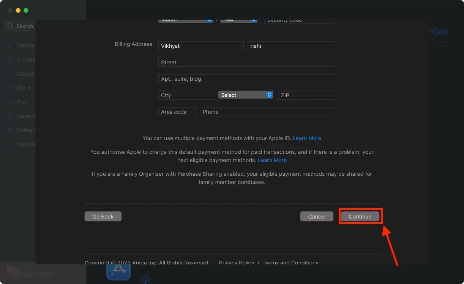464x284 pixels.
Task: Click the Search magnifier icon
Action: pyautogui.click(x=10, y=26)
